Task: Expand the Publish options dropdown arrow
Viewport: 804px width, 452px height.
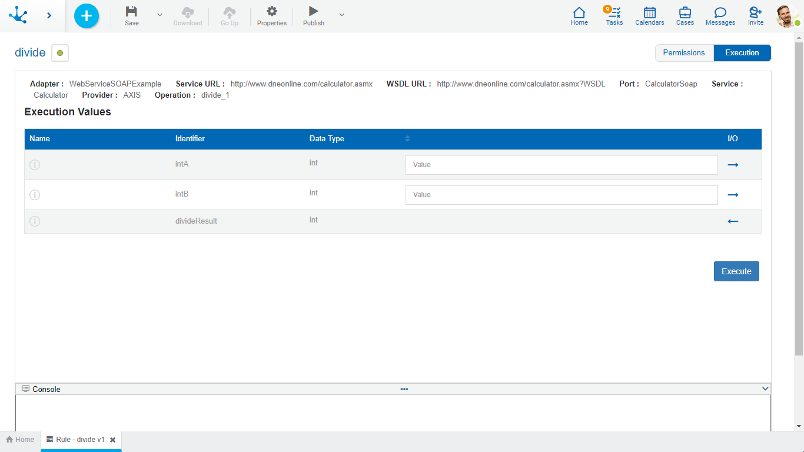Action: pos(342,15)
